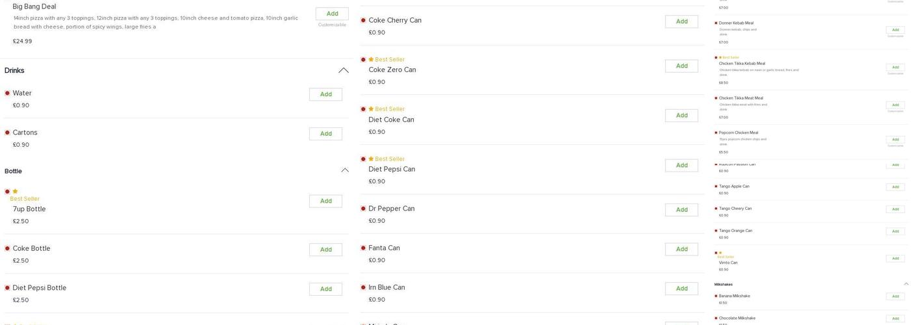Add the Big Bang Deal to order
Viewport: 911px width, 325px height.
tap(332, 14)
